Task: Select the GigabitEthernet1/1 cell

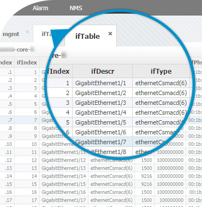Action: coord(103,83)
